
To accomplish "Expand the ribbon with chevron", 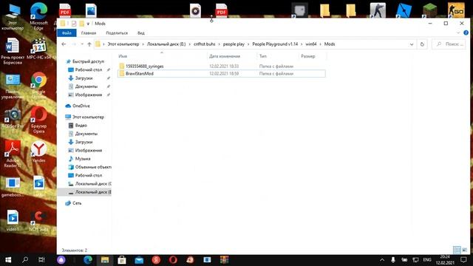I will (458, 33).
